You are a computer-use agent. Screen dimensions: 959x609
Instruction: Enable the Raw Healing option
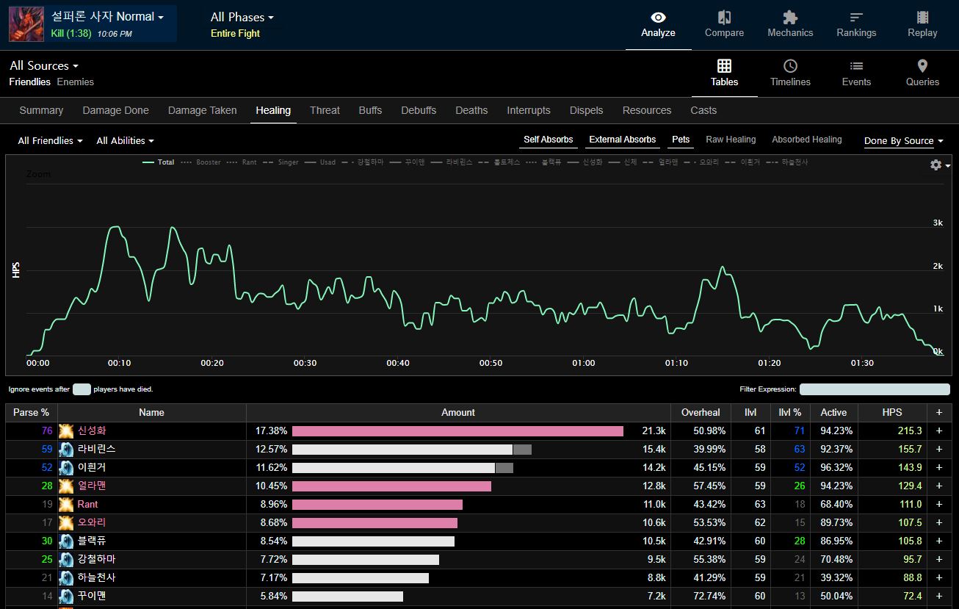coord(730,140)
